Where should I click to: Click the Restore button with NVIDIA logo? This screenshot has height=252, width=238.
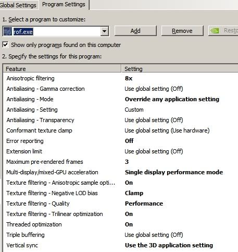[223, 31]
